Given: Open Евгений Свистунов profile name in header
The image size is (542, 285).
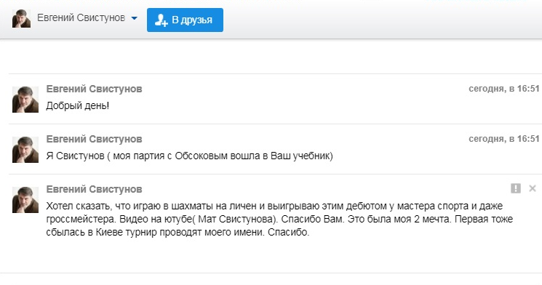Looking at the screenshot, I should [81, 17].
